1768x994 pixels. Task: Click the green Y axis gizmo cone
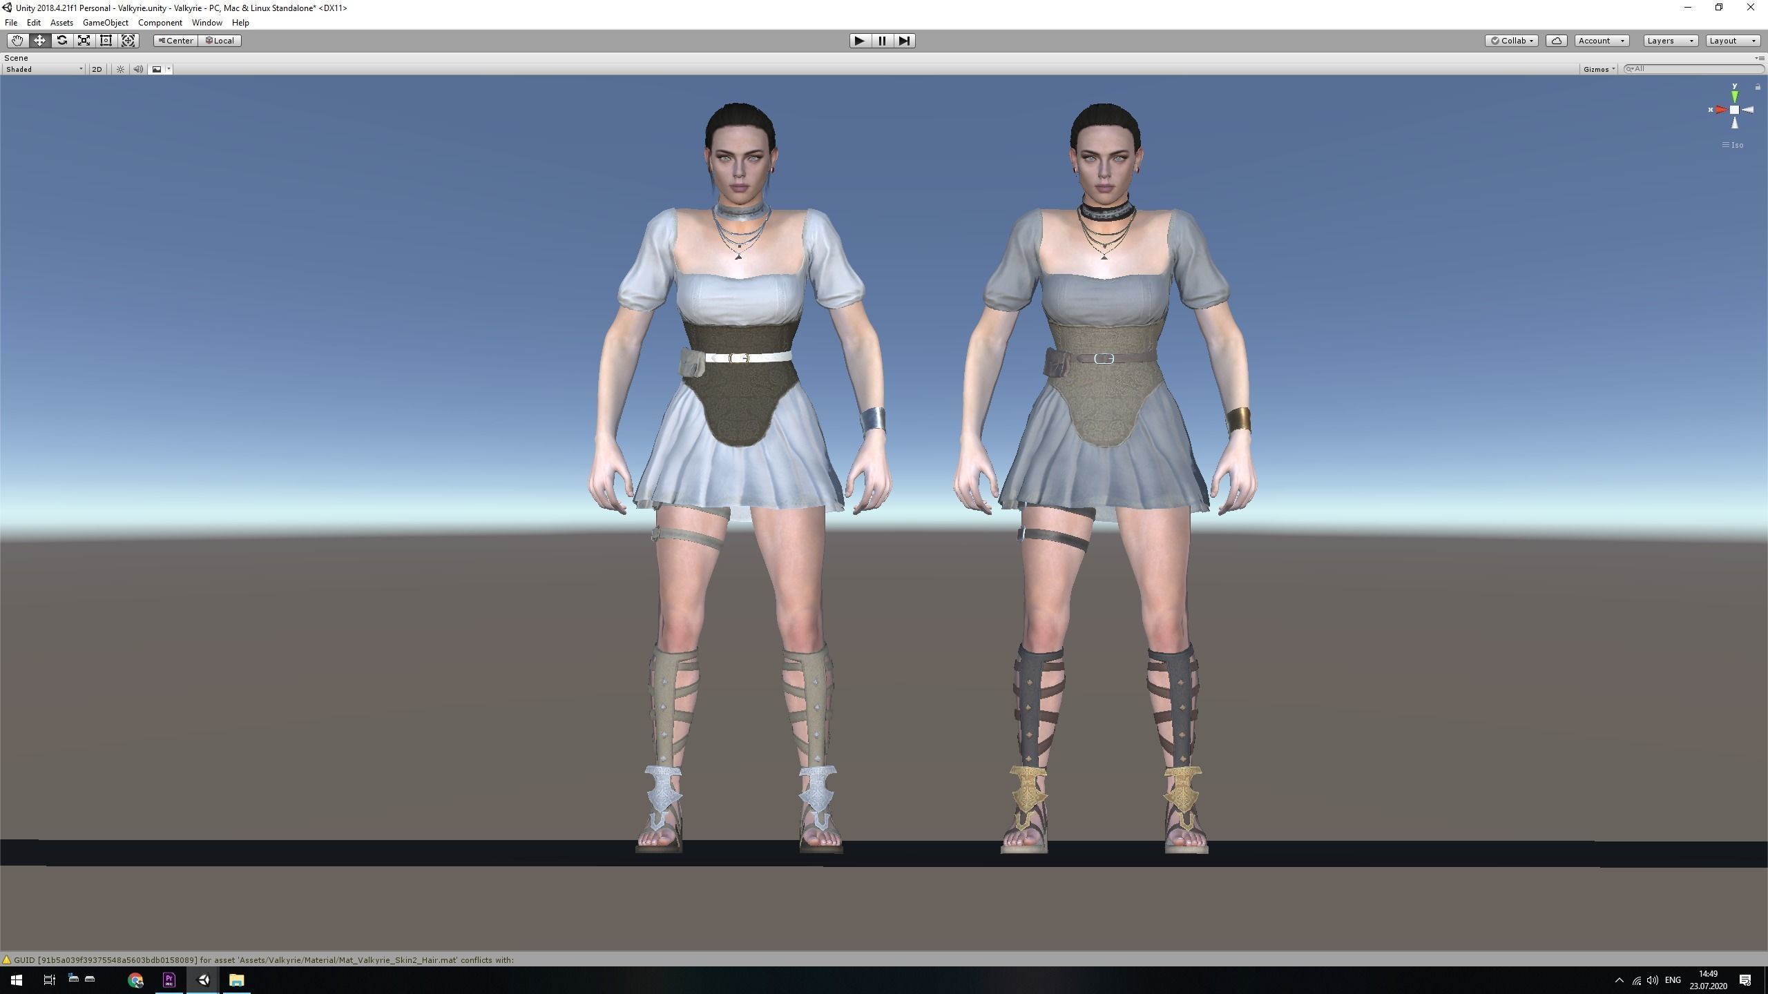[x=1734, y=95]
